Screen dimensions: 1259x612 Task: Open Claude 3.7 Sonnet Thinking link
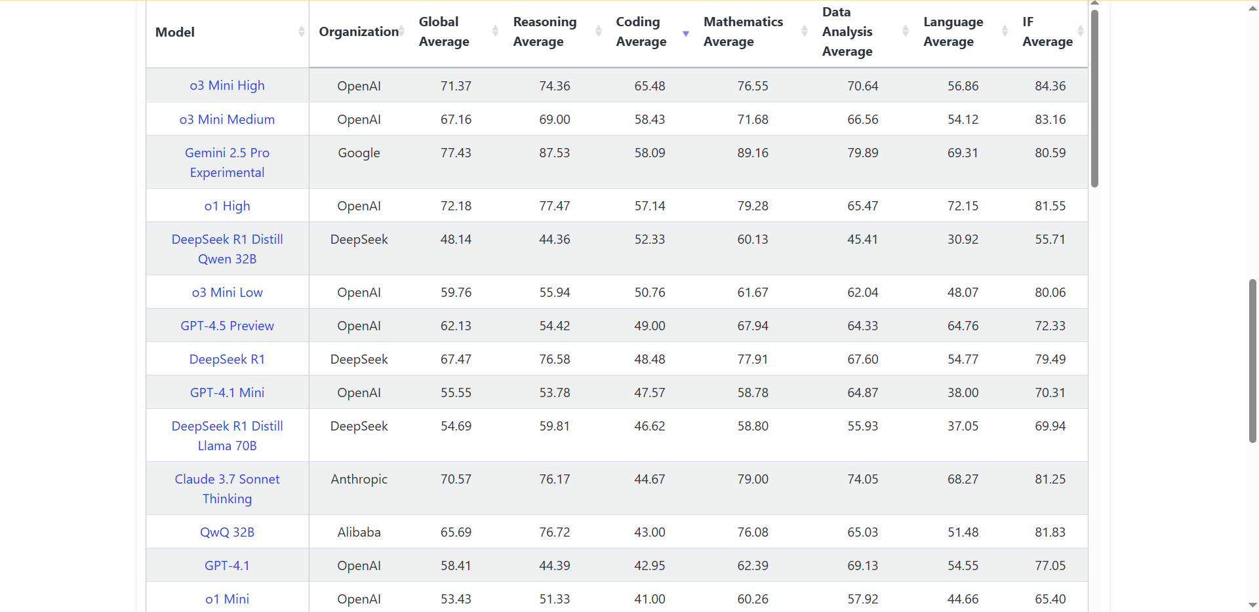pos(227,489)
